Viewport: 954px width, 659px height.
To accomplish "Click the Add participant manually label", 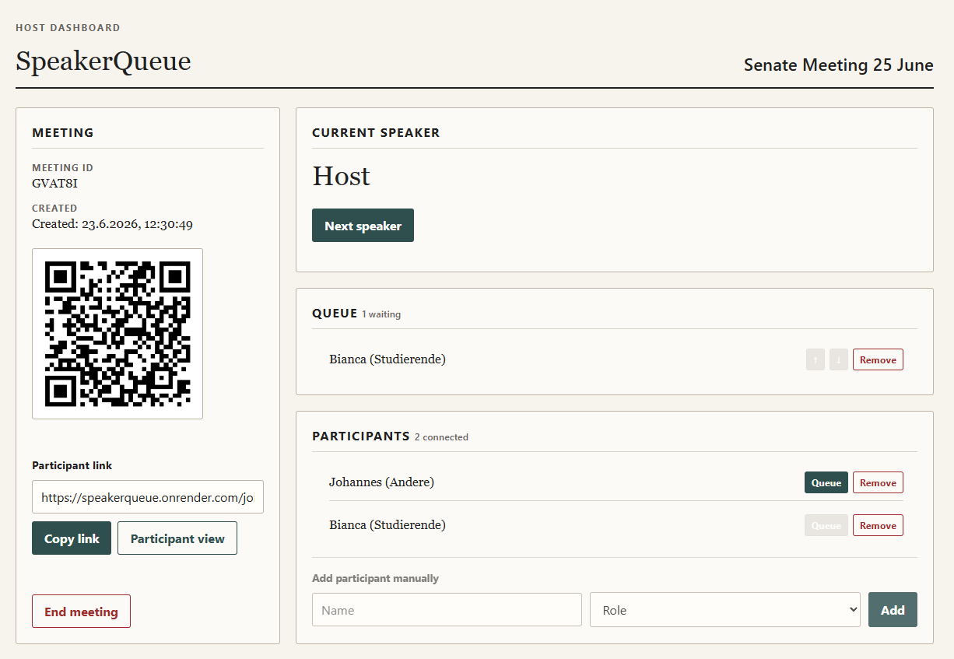I will tap(375, 578).
